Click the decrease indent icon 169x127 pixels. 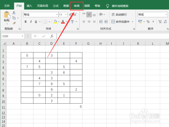click(x=101, y=22)
